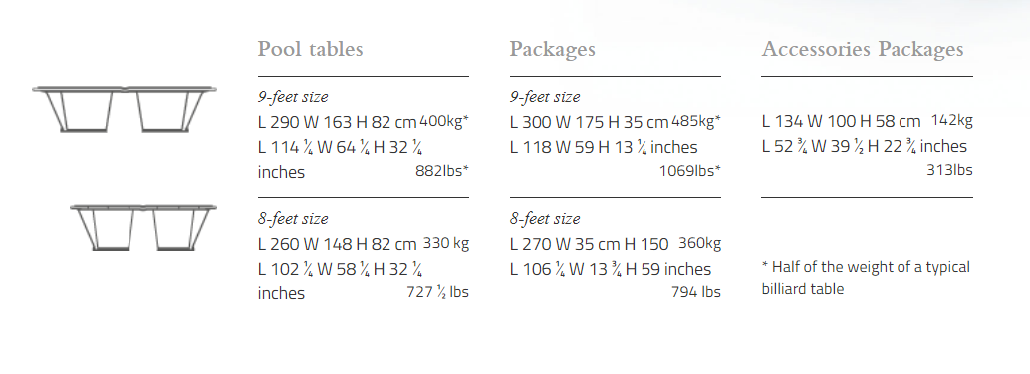Click the Accessories Packages heading

tap(863, 49)
